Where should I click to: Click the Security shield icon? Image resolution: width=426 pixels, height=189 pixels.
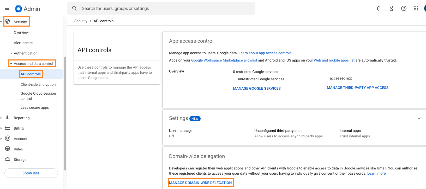(x=8, y=22)
